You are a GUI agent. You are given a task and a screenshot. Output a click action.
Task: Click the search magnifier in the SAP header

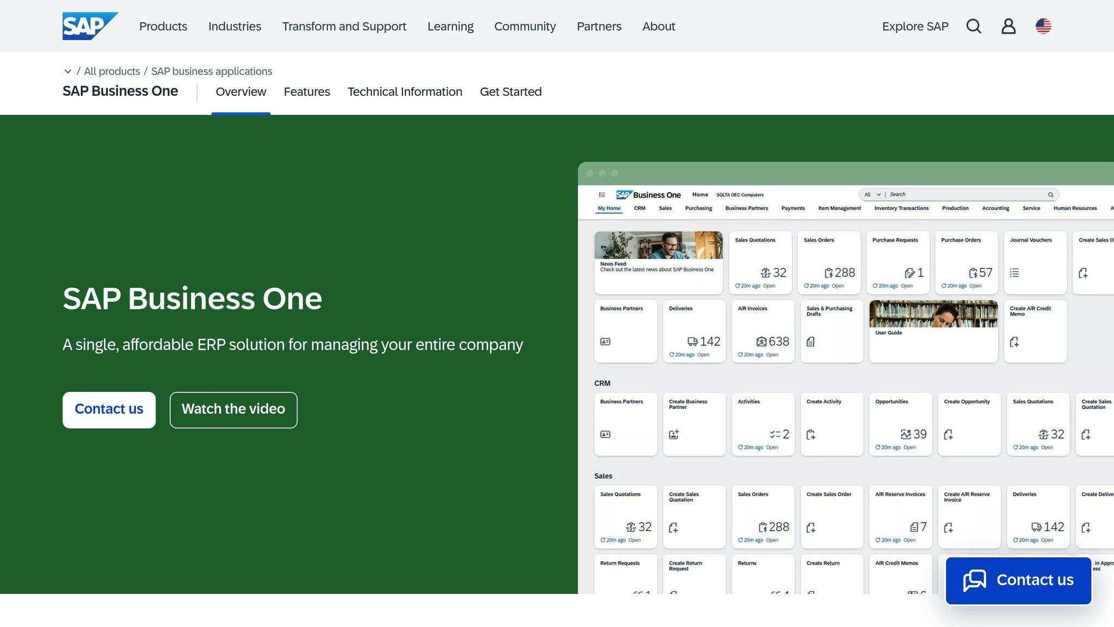(x=974, y=26)
